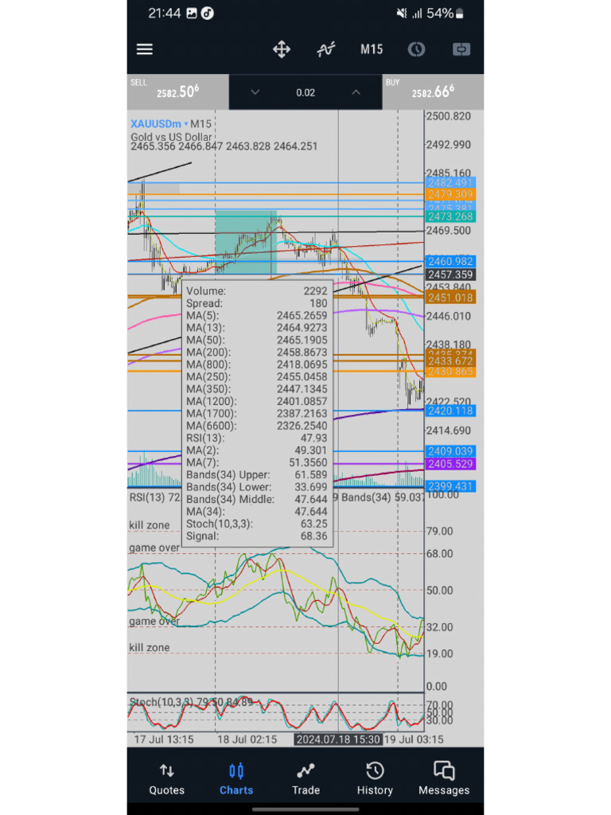Change the M15 timeframe
Image resolution: width=611 pixels, height=815 pixels.
click(372, 49)
